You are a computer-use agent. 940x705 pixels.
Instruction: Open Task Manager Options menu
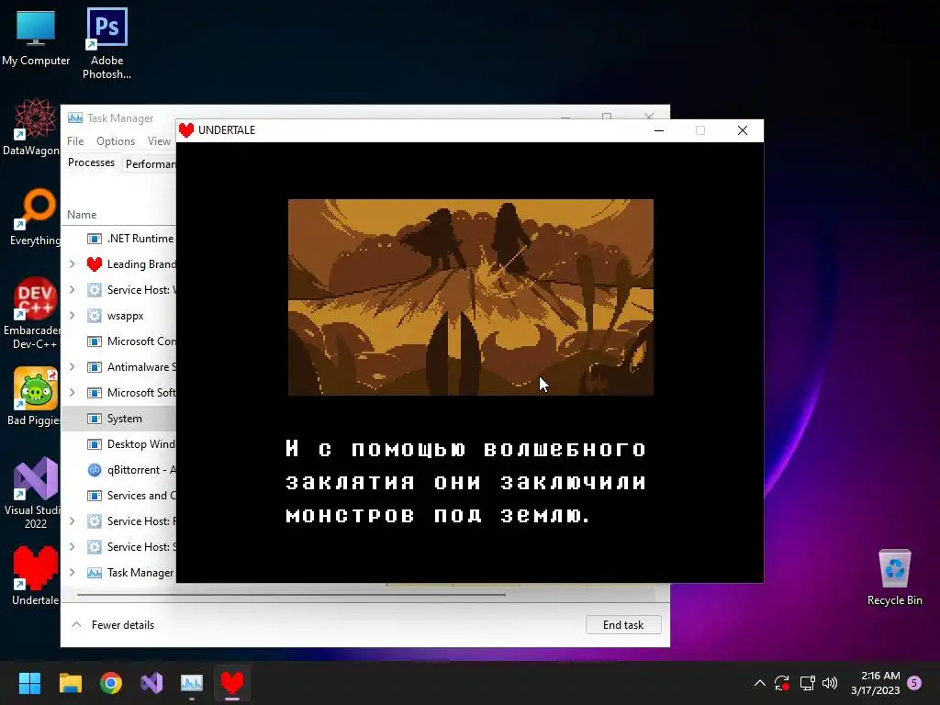[115, 140]
